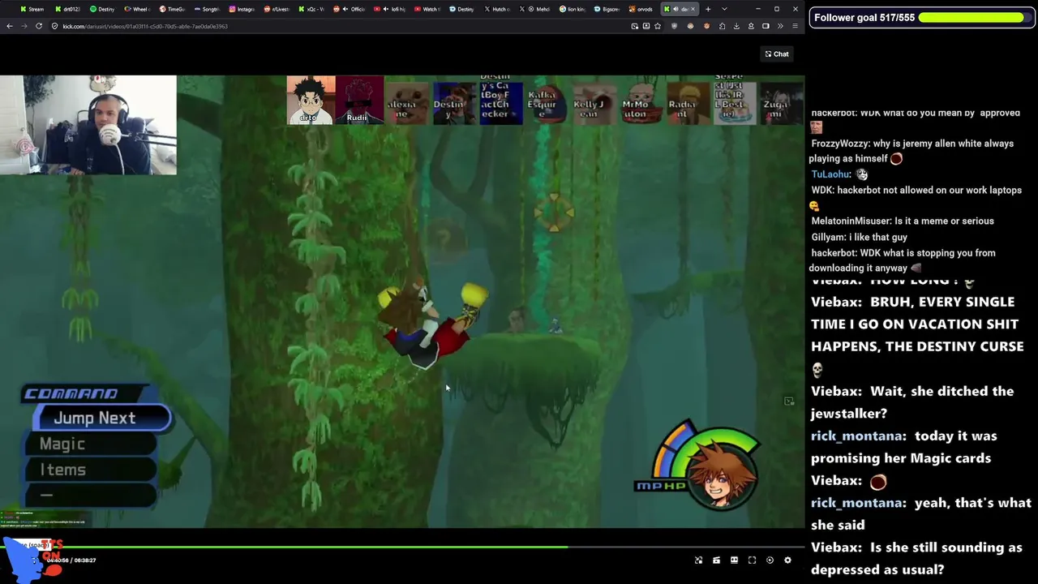Seek on the green video progress bar
The image size is (1038, 584).
(x=402, y=547)
